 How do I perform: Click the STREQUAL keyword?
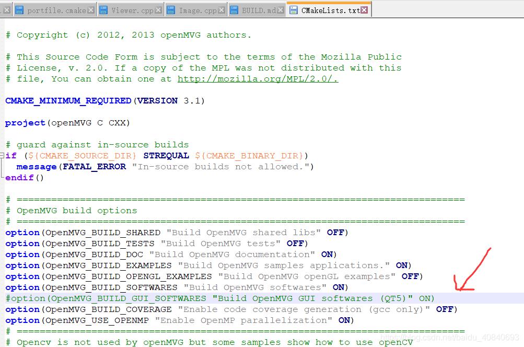point(166,156)
